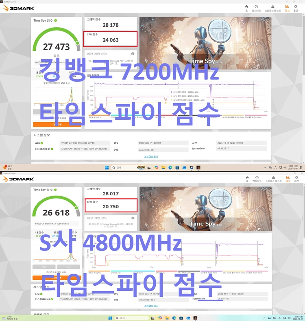This screenshot has height=322, width=305.
Task: Click CPU score 20 750 in lower window
Action: pyautogui.click(x=111, y=207)
